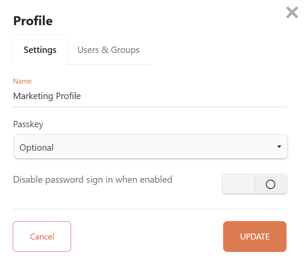Enable password sign-in disabling via the round handle

tap(270, 184)
